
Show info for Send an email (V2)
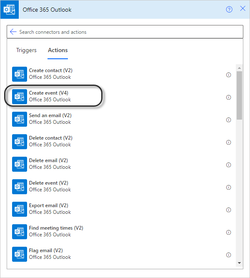(x=229, y=120)
